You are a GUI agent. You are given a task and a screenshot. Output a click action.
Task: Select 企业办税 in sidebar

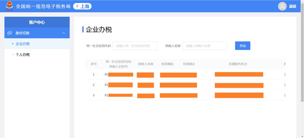(x=37, y=44)
